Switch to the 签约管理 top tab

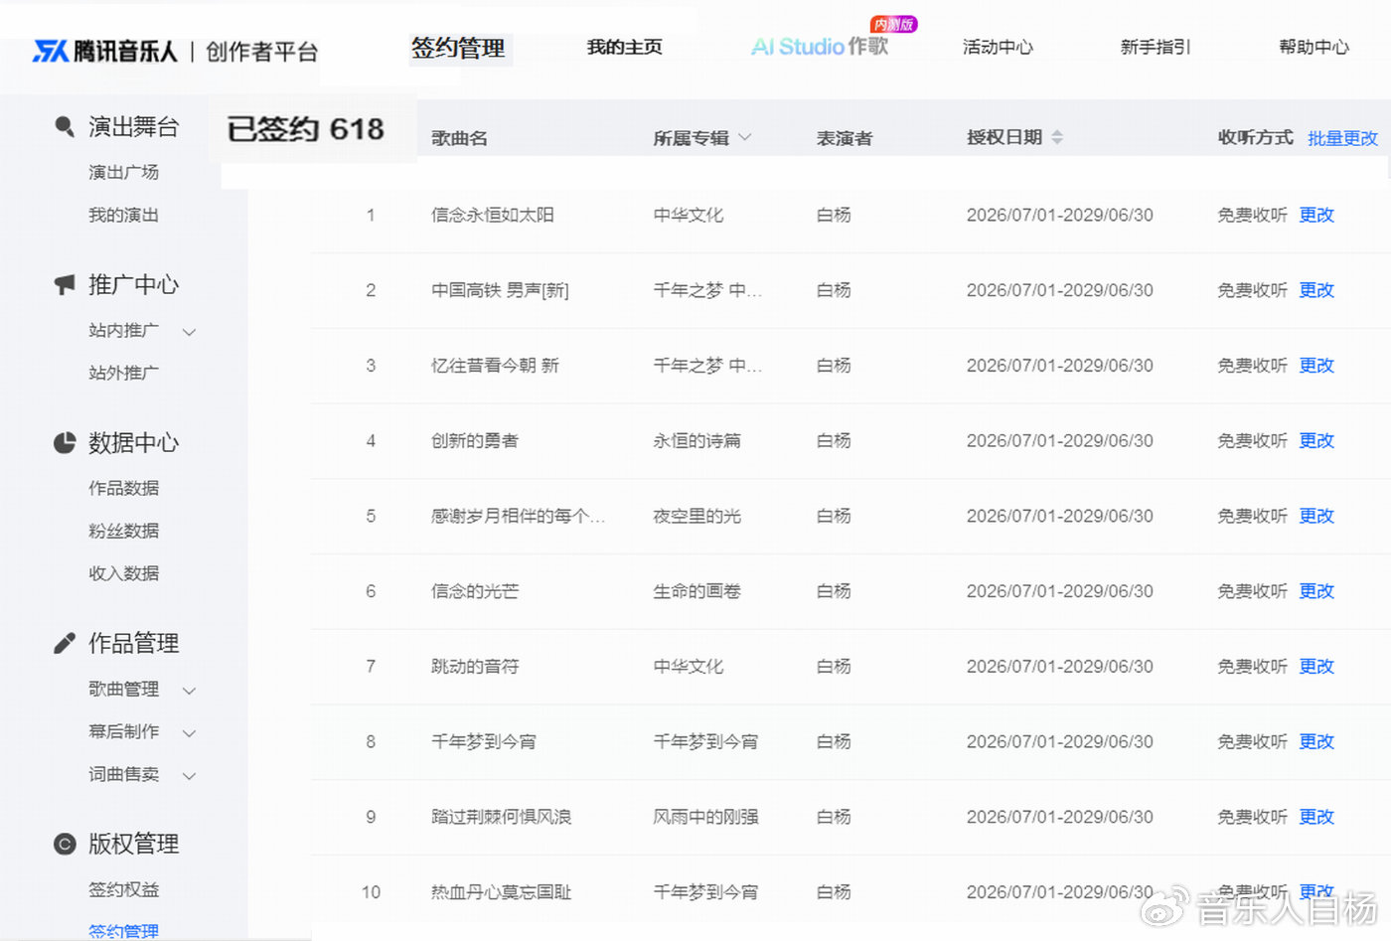point(458,48)
